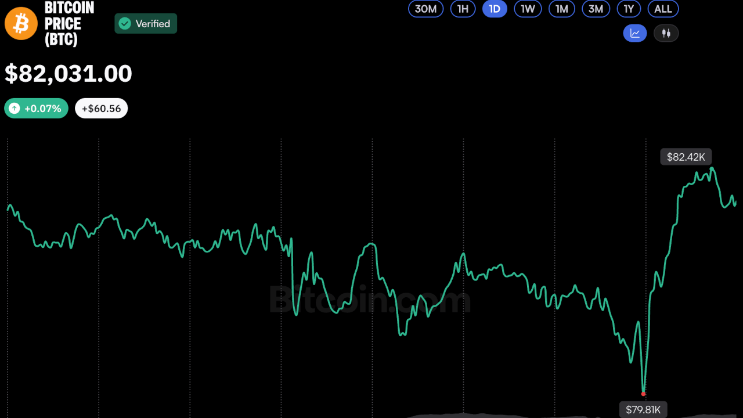Image resolution: width=743 pixels, height=418 pixels.
Task: Switch to line chart view icon
Action: [635, 33]
